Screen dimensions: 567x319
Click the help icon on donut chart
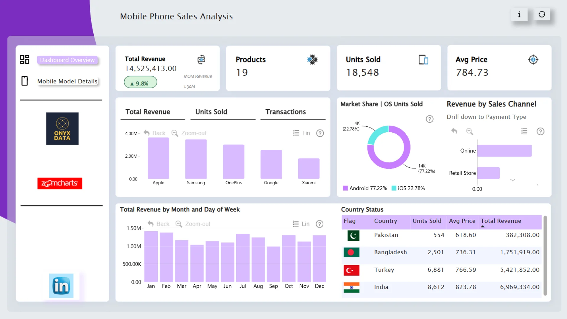pos(429,119)
